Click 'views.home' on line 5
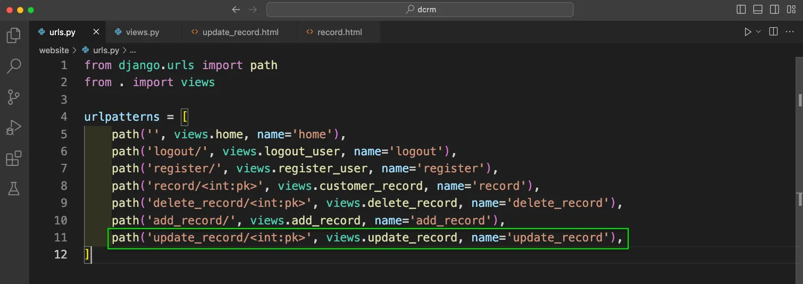This screenshot has height=284, width=803. pyautogui.click(x=208, y=134)
